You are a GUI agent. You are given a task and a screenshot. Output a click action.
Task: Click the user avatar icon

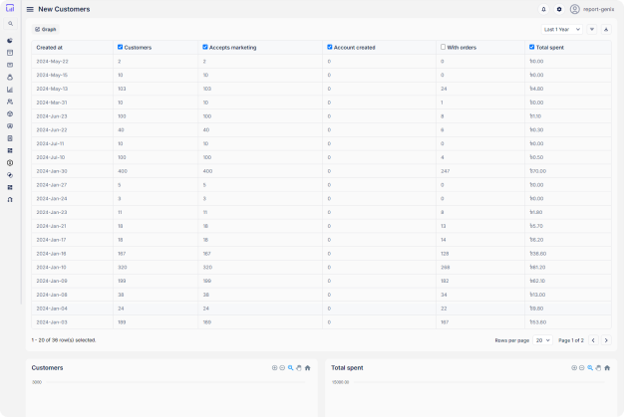pyautogui.click(x=574, y=9)
